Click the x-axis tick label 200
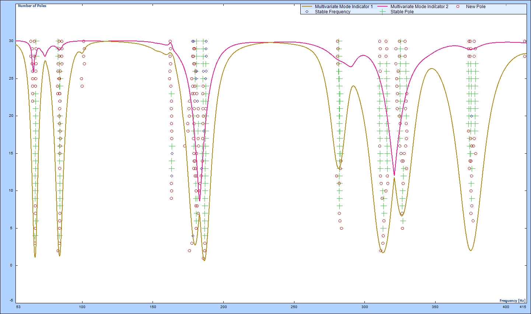Screen dimensions: 531x314 pos(223,307)
